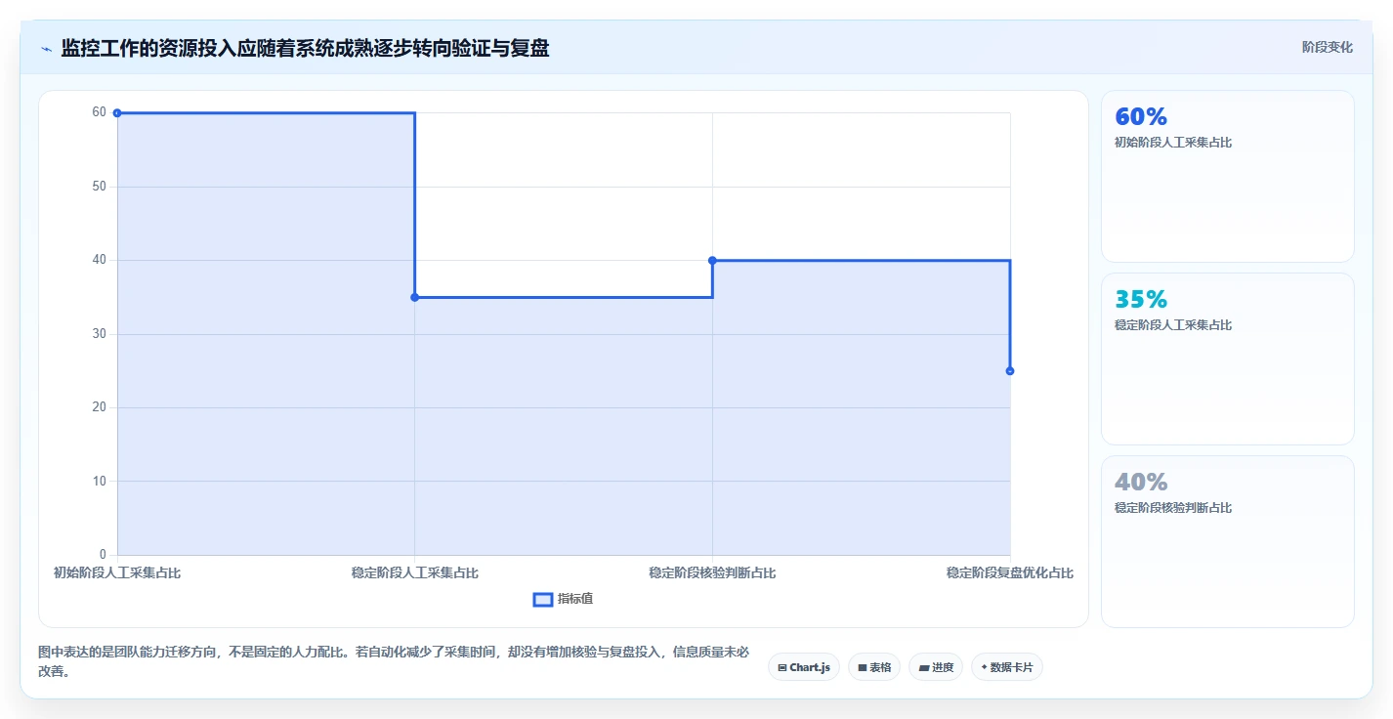The image size is (1393, 719).
Task: Click y-axis tick label 50
Action: [x=100, y=186]
